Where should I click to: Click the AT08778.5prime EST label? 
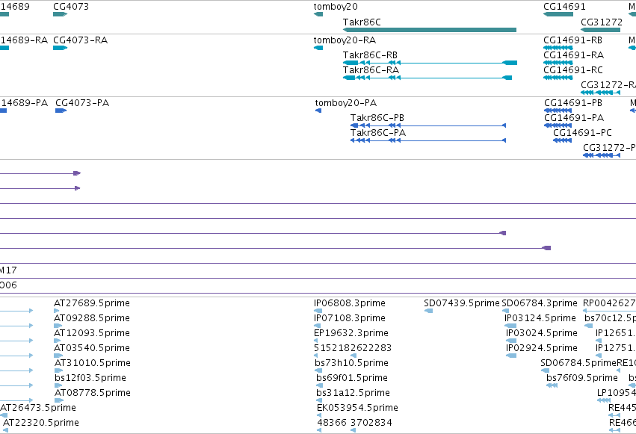tap(93, 393)
